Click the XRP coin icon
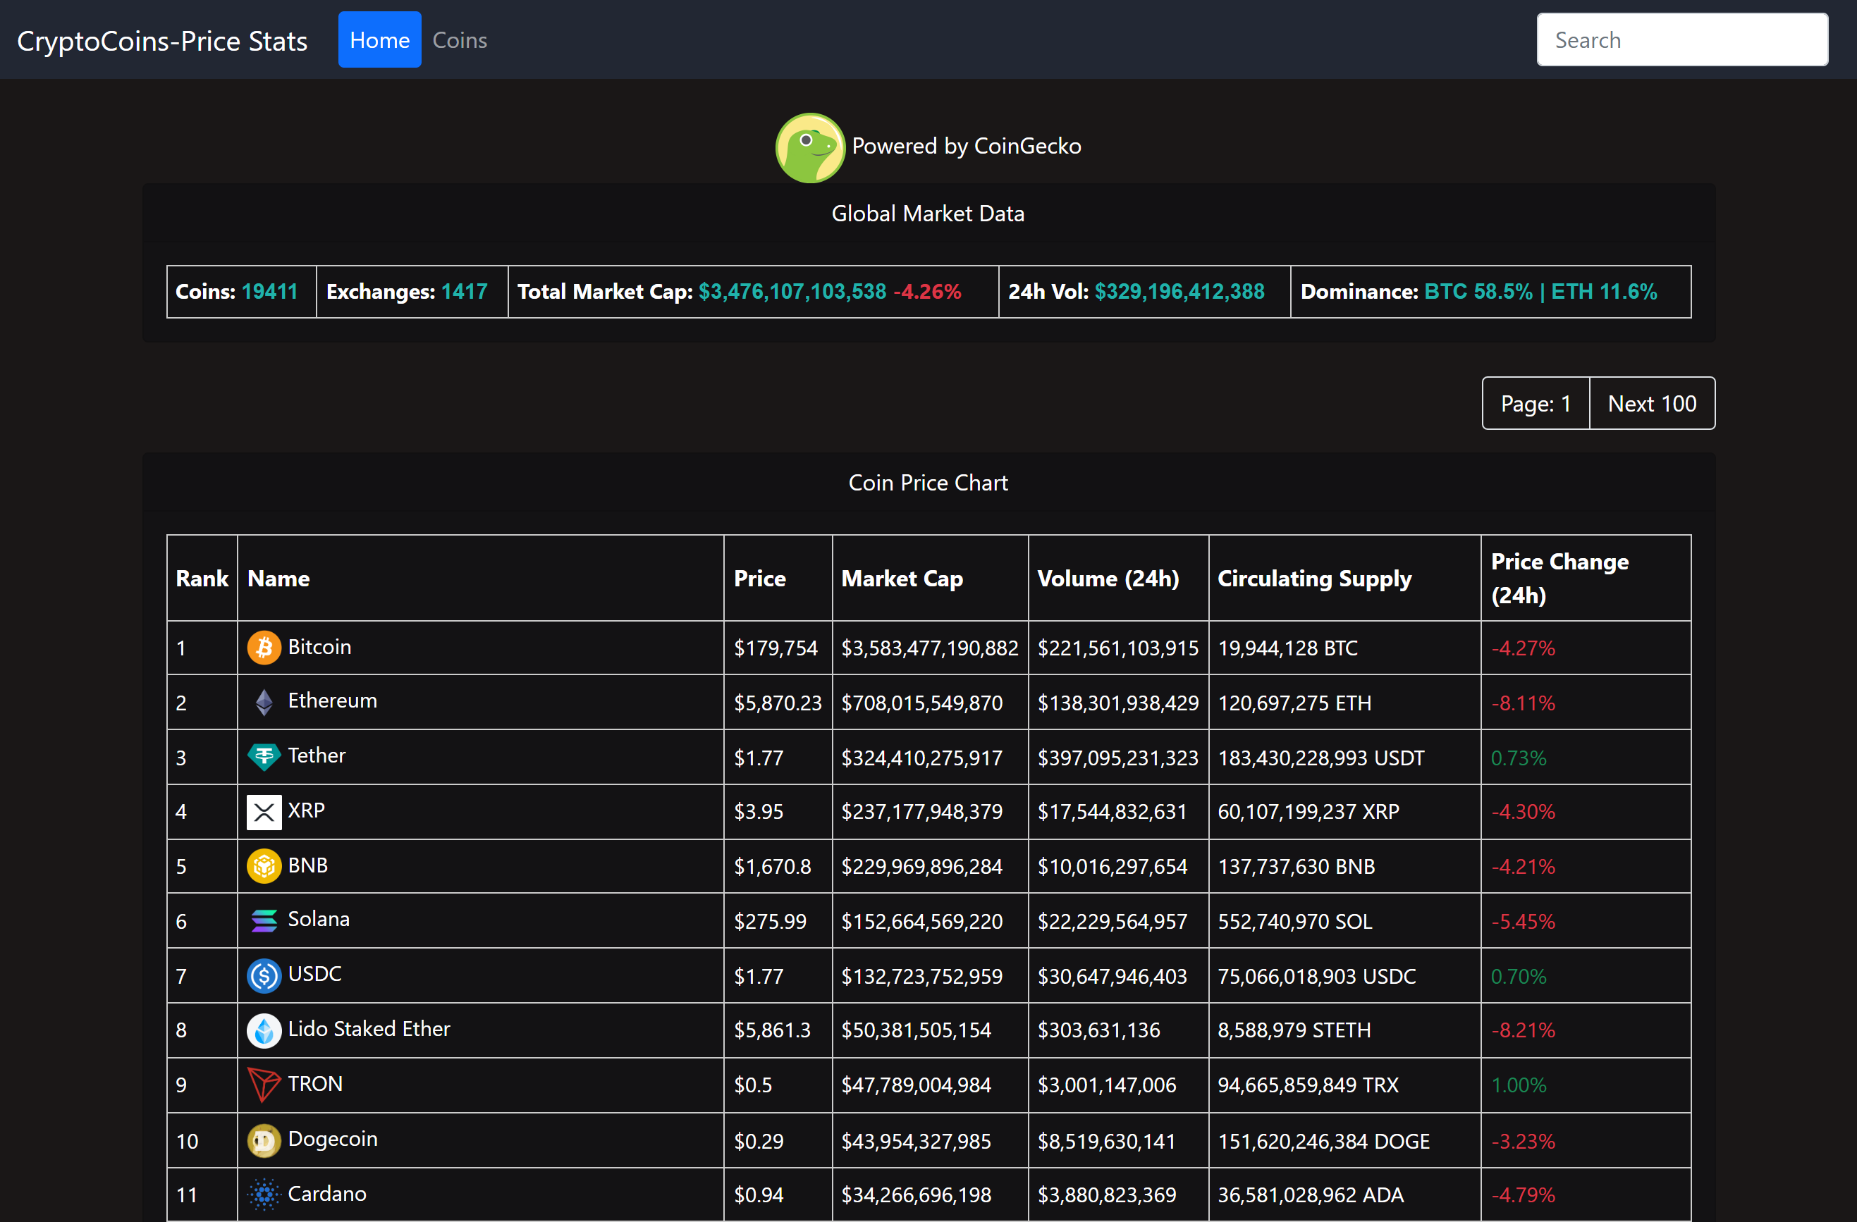Image resolution: width=1857 pixels, height=1222 pixels. 264,811
